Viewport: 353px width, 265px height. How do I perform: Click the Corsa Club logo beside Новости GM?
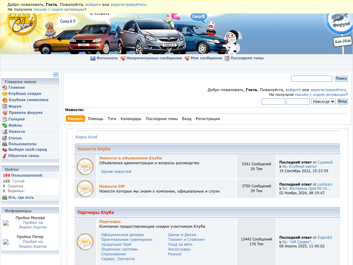(85, 189)
